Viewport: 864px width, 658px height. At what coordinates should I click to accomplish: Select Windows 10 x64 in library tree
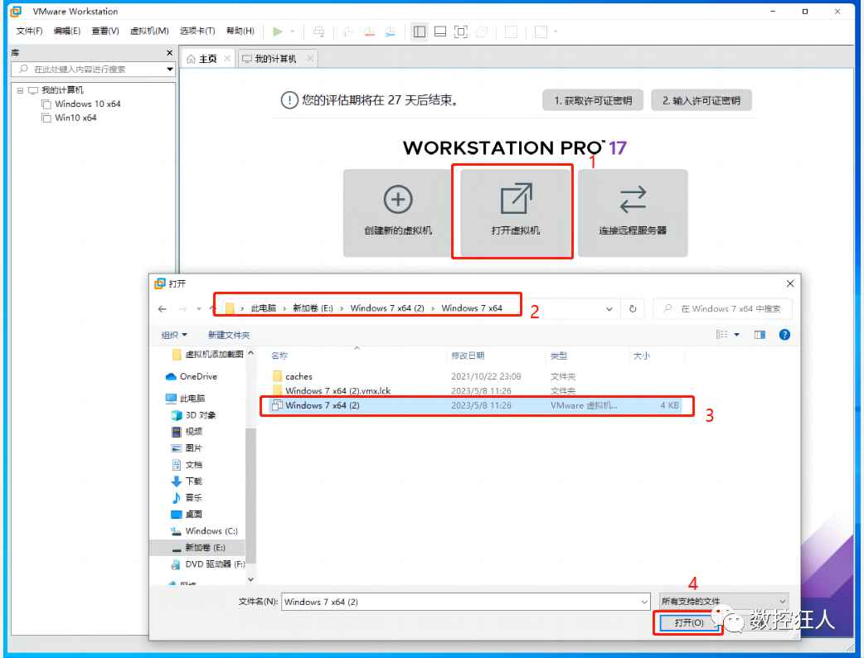(88, 104)
